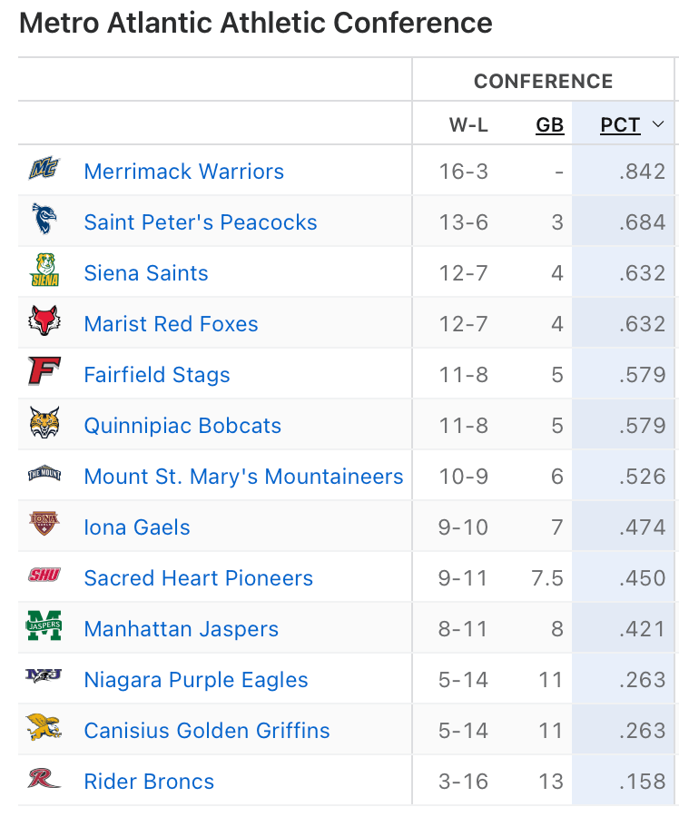Screen dimensions: 679x817
Task: Open Sacred Heart Pioneers team link
Action: pos(198,578)
